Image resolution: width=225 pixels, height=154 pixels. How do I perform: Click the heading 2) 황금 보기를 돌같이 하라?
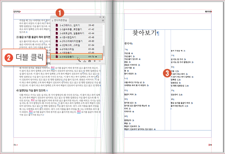(33, 37)
